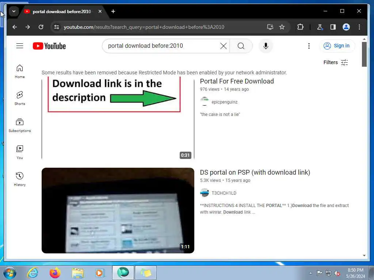This screenshot has width=374, height=280.
Task: Visit the epicpenguinz channel name
Action: (x=225, y=102)
